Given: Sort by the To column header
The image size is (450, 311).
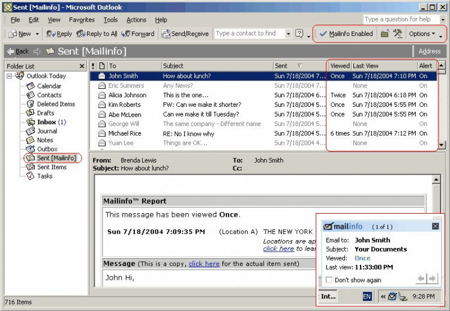Looking at the screenshot, I should (134, 66).
